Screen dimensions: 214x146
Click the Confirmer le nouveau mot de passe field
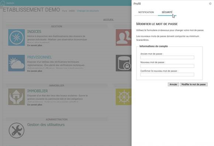[167, 75]
